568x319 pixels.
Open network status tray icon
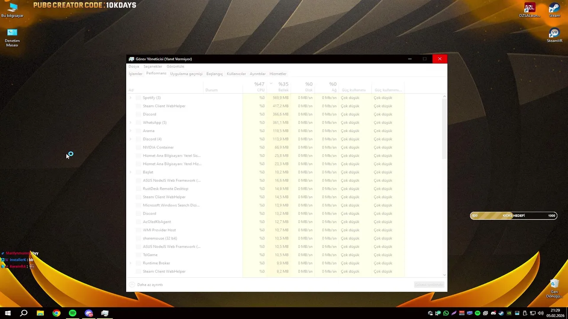(x=532, y=313)
